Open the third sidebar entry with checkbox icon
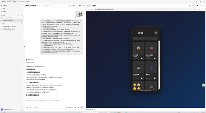The image size is (206, 113). click(4, 12)
